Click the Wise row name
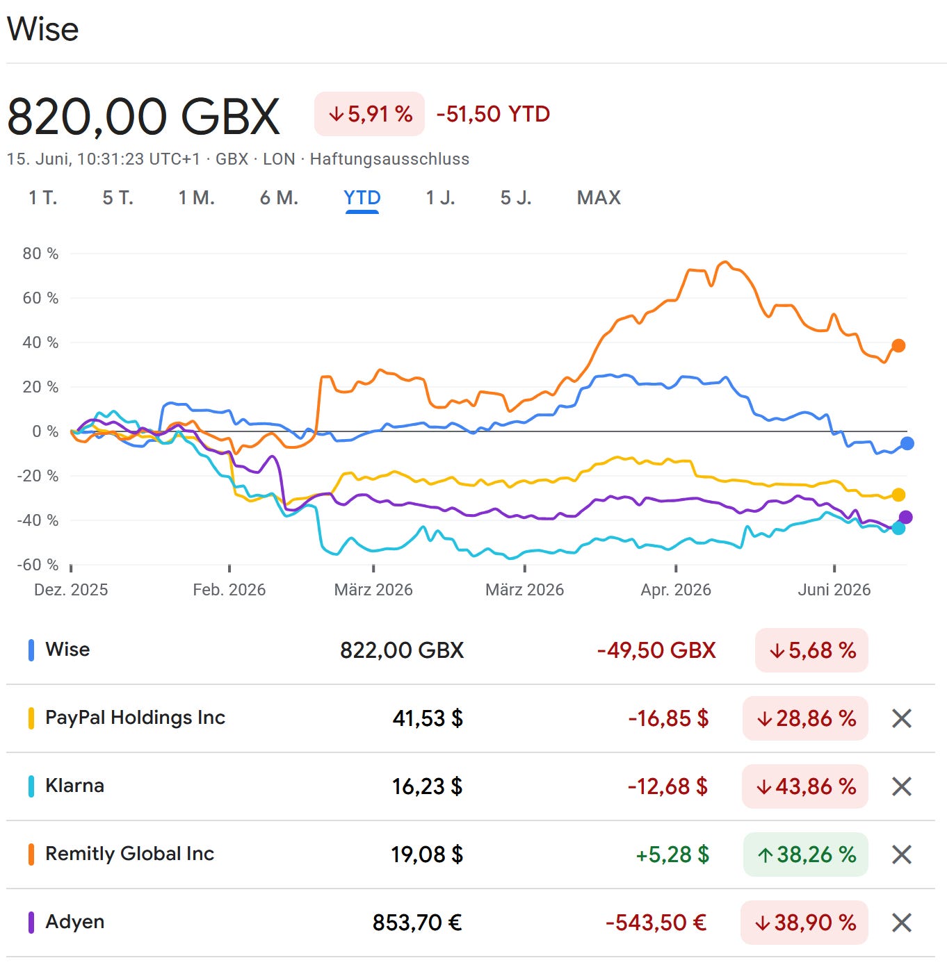 (x=67, y=650)
